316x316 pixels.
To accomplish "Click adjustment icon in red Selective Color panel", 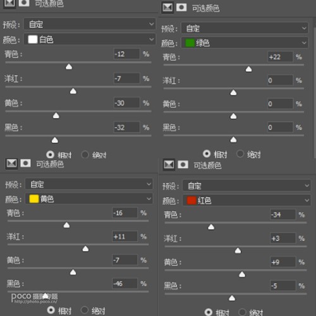I will point(169,164).
